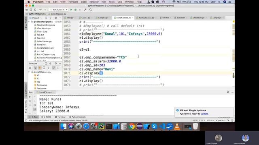Click the Open folder toolbar icon

tap(27, 10)
